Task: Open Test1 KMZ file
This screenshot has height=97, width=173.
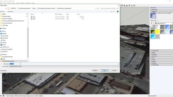Action: pos(34,17)
